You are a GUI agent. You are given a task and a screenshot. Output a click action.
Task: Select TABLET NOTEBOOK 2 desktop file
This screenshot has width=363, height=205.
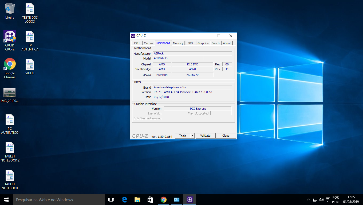[x=10, y=152]
